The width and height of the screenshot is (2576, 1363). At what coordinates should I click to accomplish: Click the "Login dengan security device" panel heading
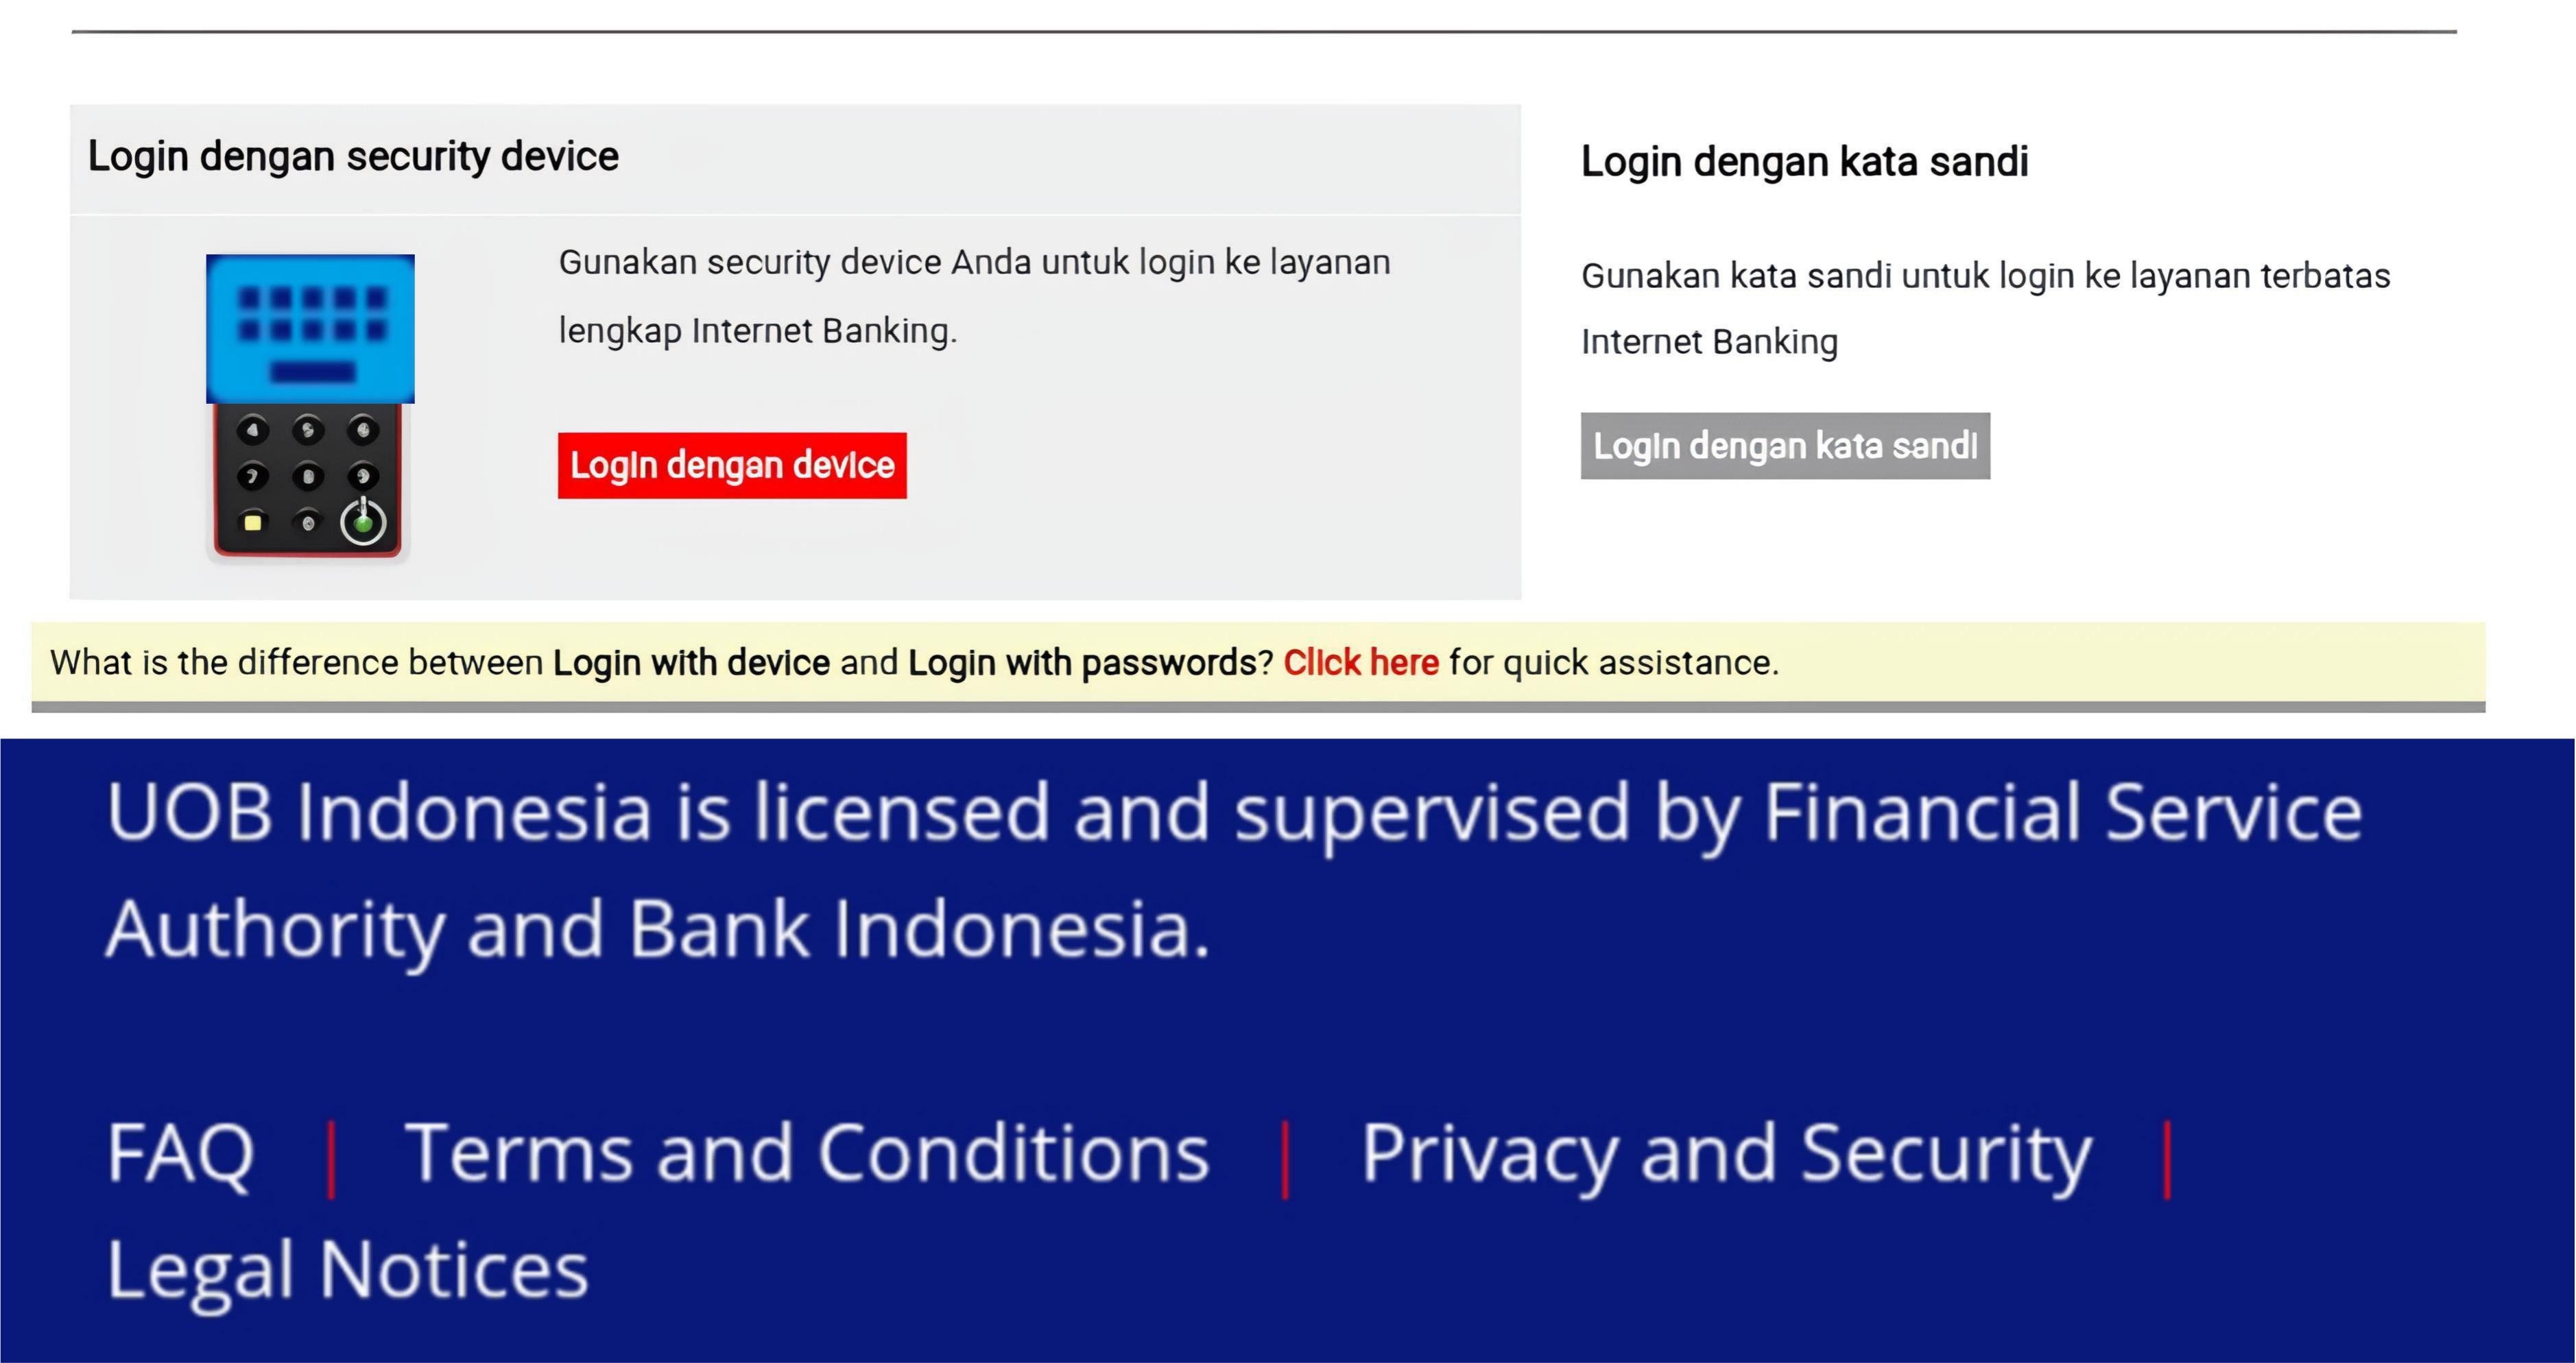[x=353, y=157]
